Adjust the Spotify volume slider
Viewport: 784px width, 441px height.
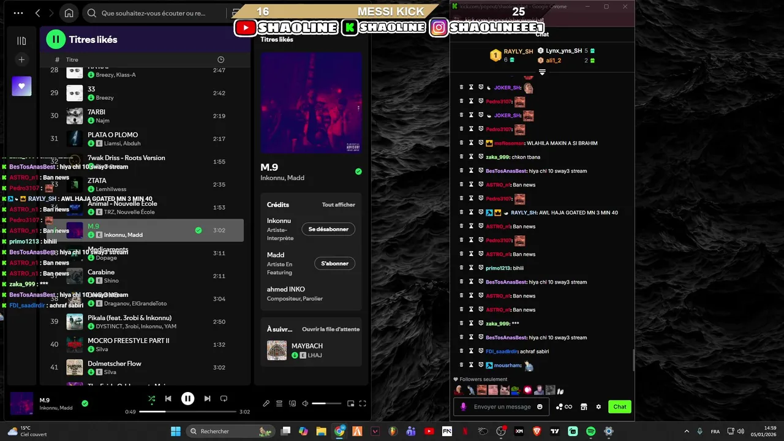point(326,404)
